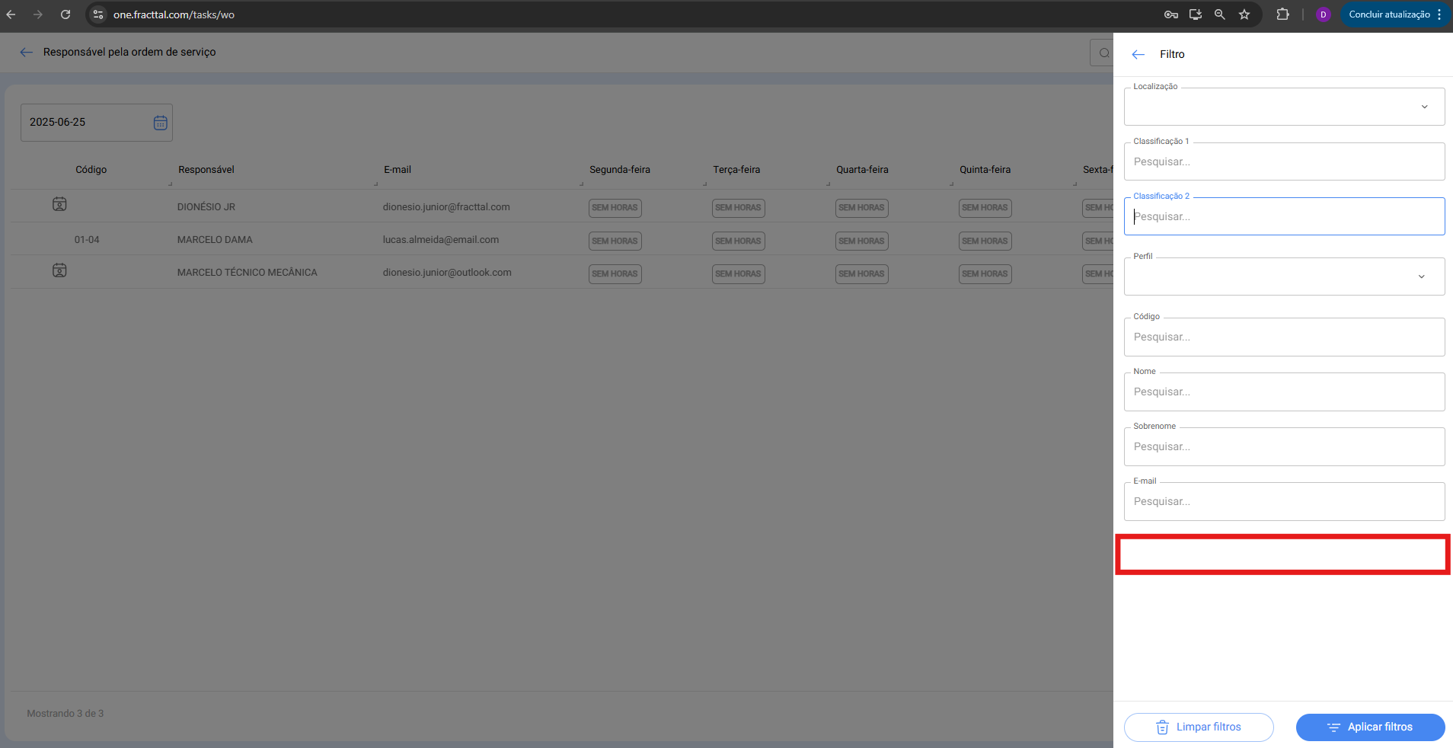The width and height of the screenshot is (1453, 748).
Task: Click email dionesio.junior@outlook.com
Action: pyautogui.click(x=447, y=273)
